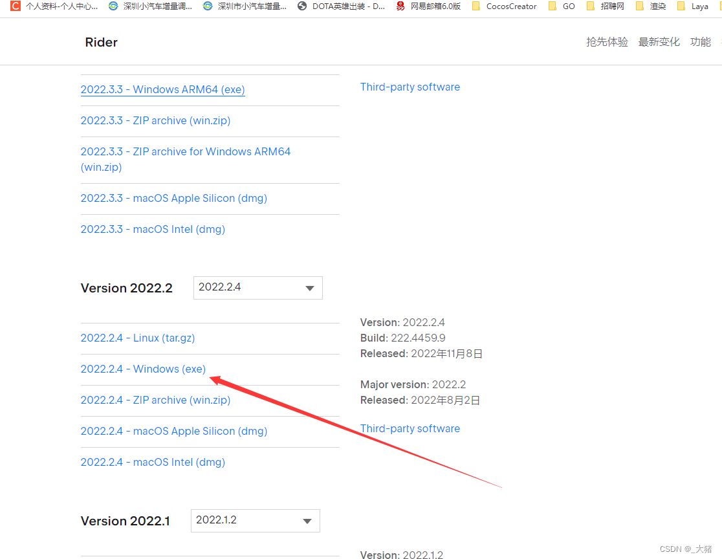This screenshot has width=722, height=559.
Task: Open the Version 2022.2 dropdown showing 2022.2.4
Action: click(258, 288)
